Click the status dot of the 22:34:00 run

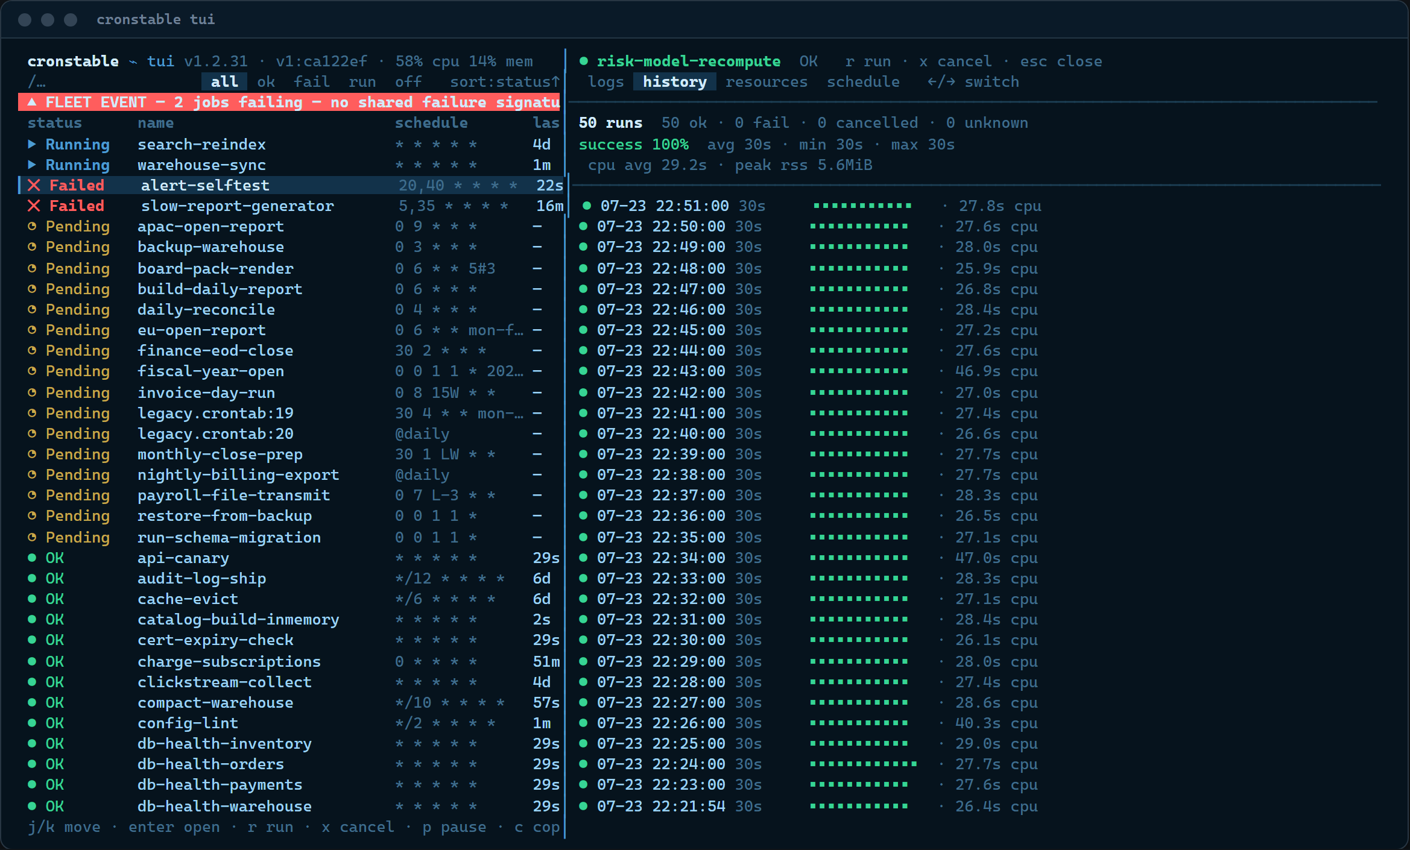click(583, 558)
